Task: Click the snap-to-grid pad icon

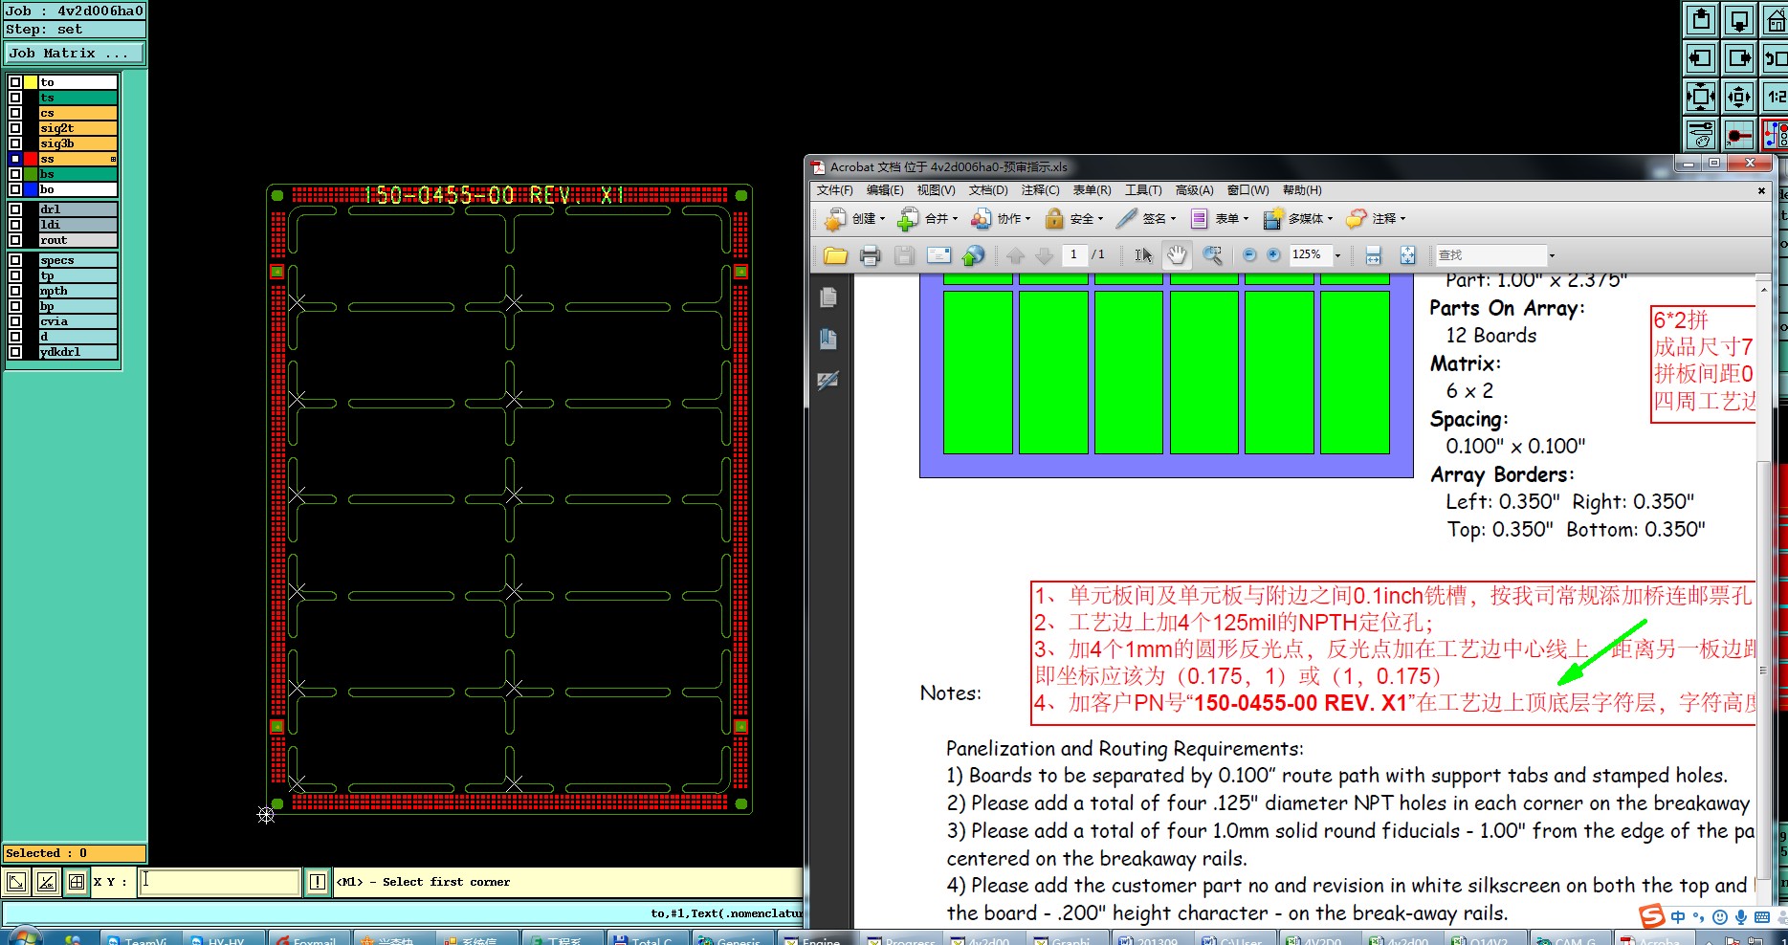Action: 1739,134
